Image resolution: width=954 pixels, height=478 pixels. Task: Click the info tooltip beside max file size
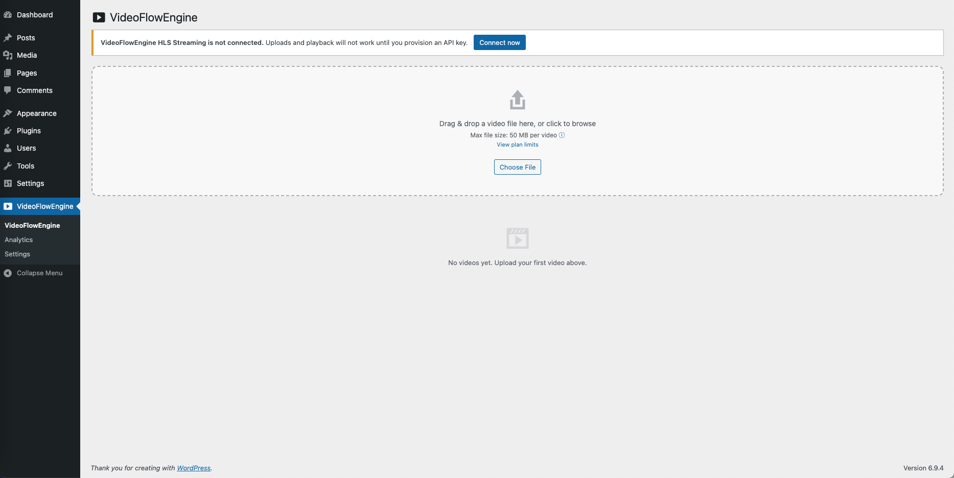562,135
